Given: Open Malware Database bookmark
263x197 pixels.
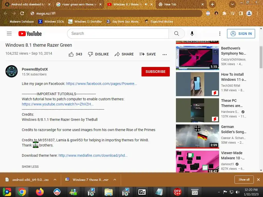Looking at the screenshot, I should (19, 22).
